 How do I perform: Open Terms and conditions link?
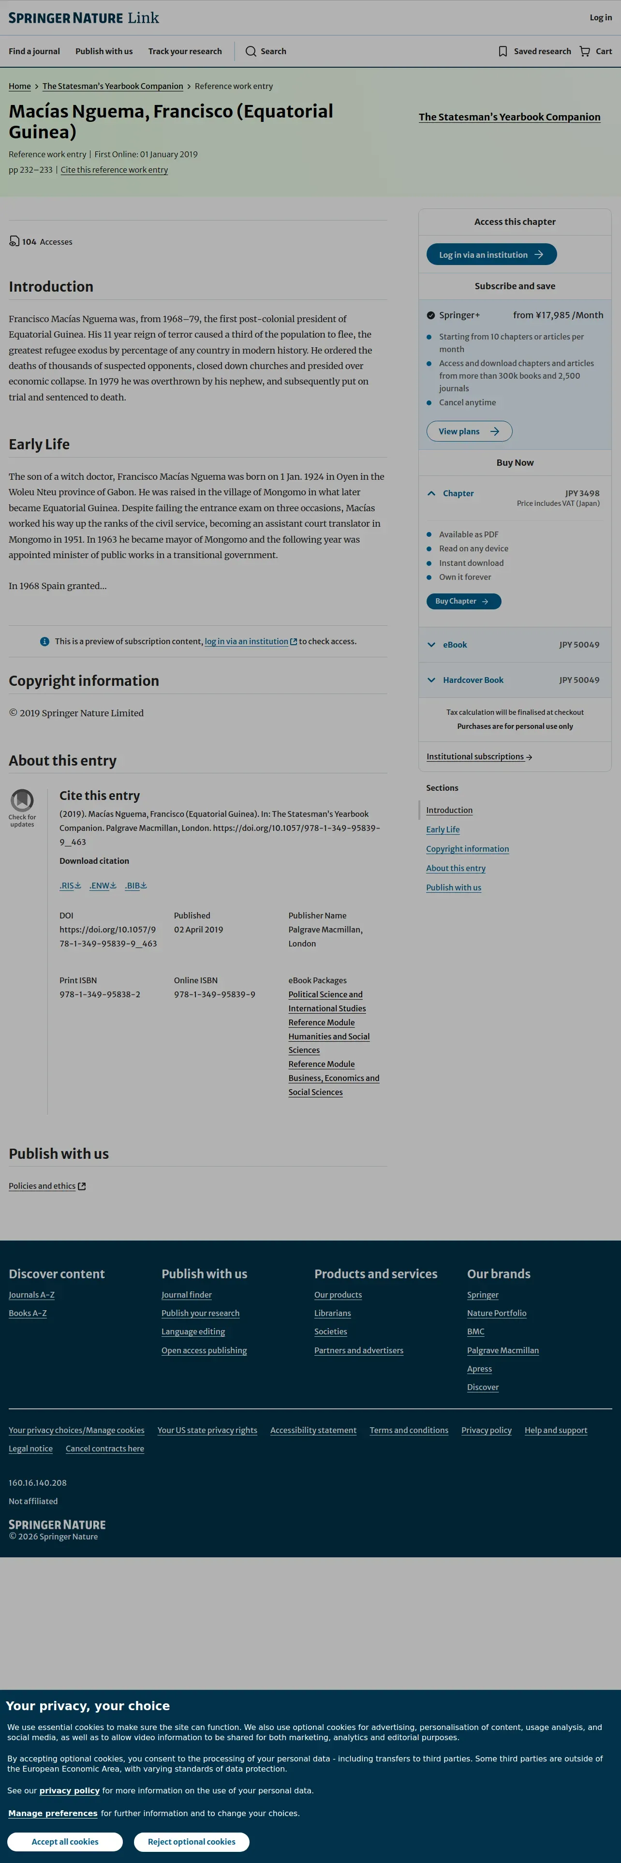[409, 1430]
